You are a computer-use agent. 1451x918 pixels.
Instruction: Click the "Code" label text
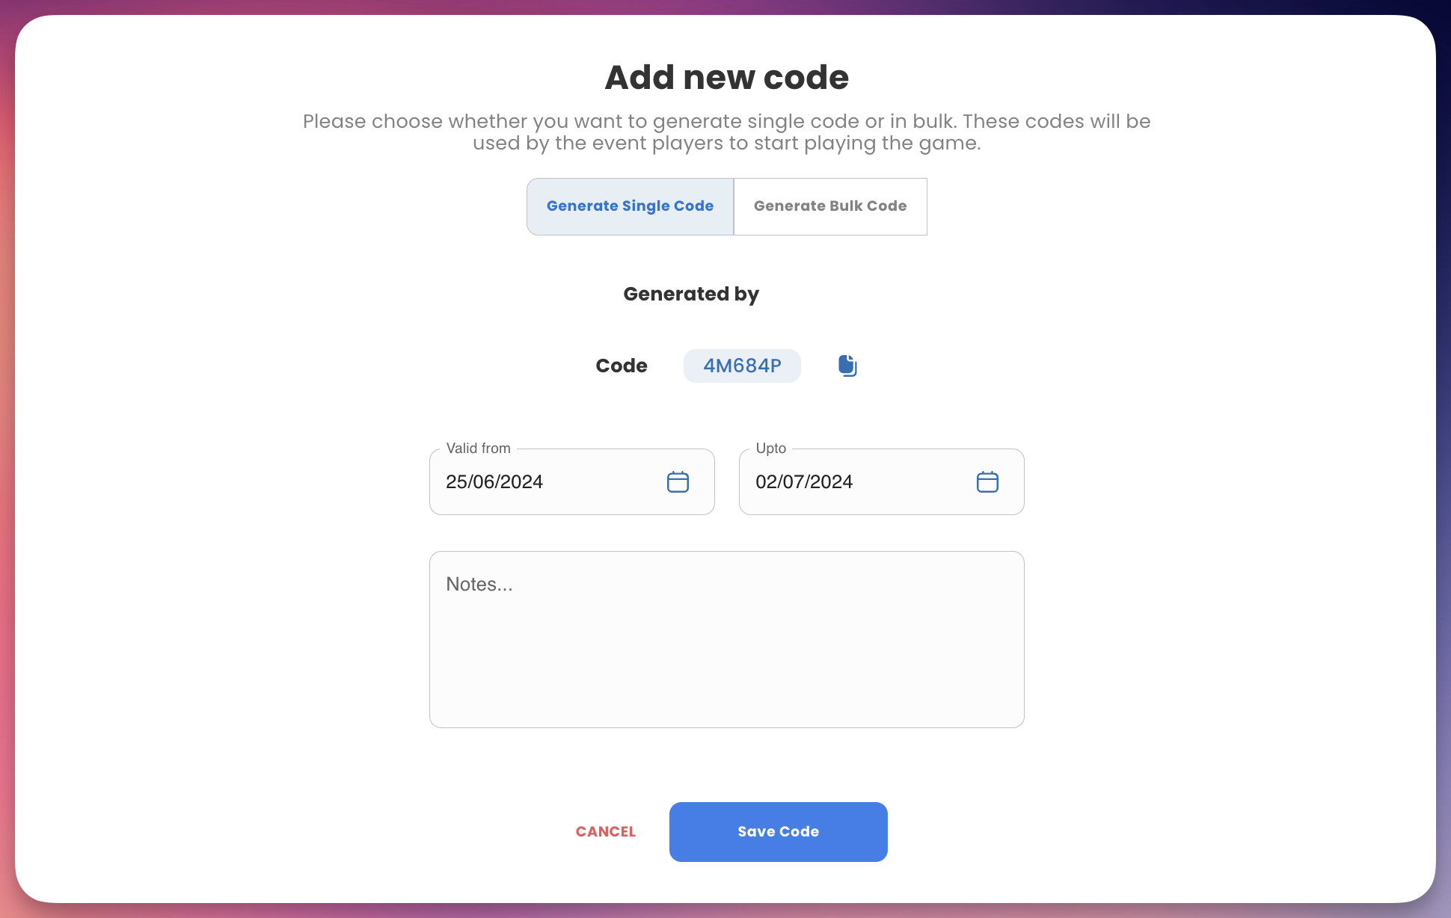tap(622, 366)
